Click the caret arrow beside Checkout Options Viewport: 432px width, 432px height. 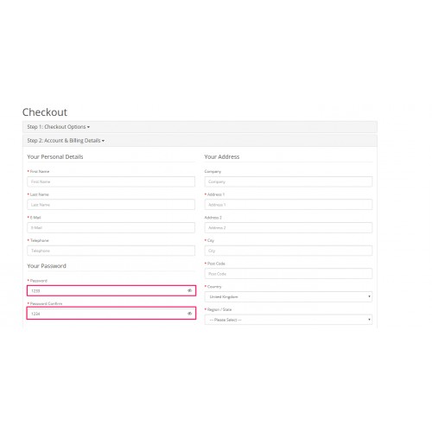88,127
